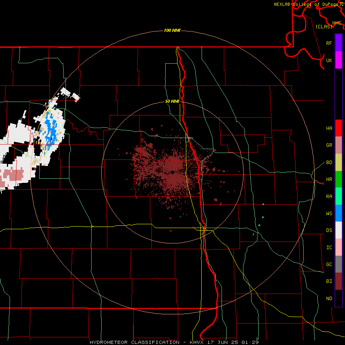Click the 01:29 timestamp
Screen dimensions: 345x345
tap(250, 342)
